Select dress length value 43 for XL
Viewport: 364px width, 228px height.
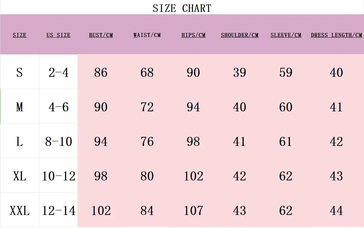[x=336, y=176]
